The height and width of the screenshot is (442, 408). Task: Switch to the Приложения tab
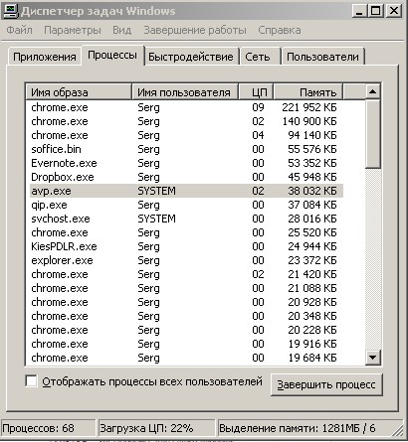(x=45, y=57)
